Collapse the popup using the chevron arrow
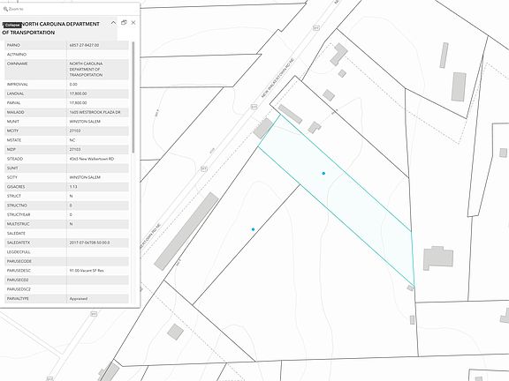Viewport: 509px width, 381px height. (x=113, y=23)
